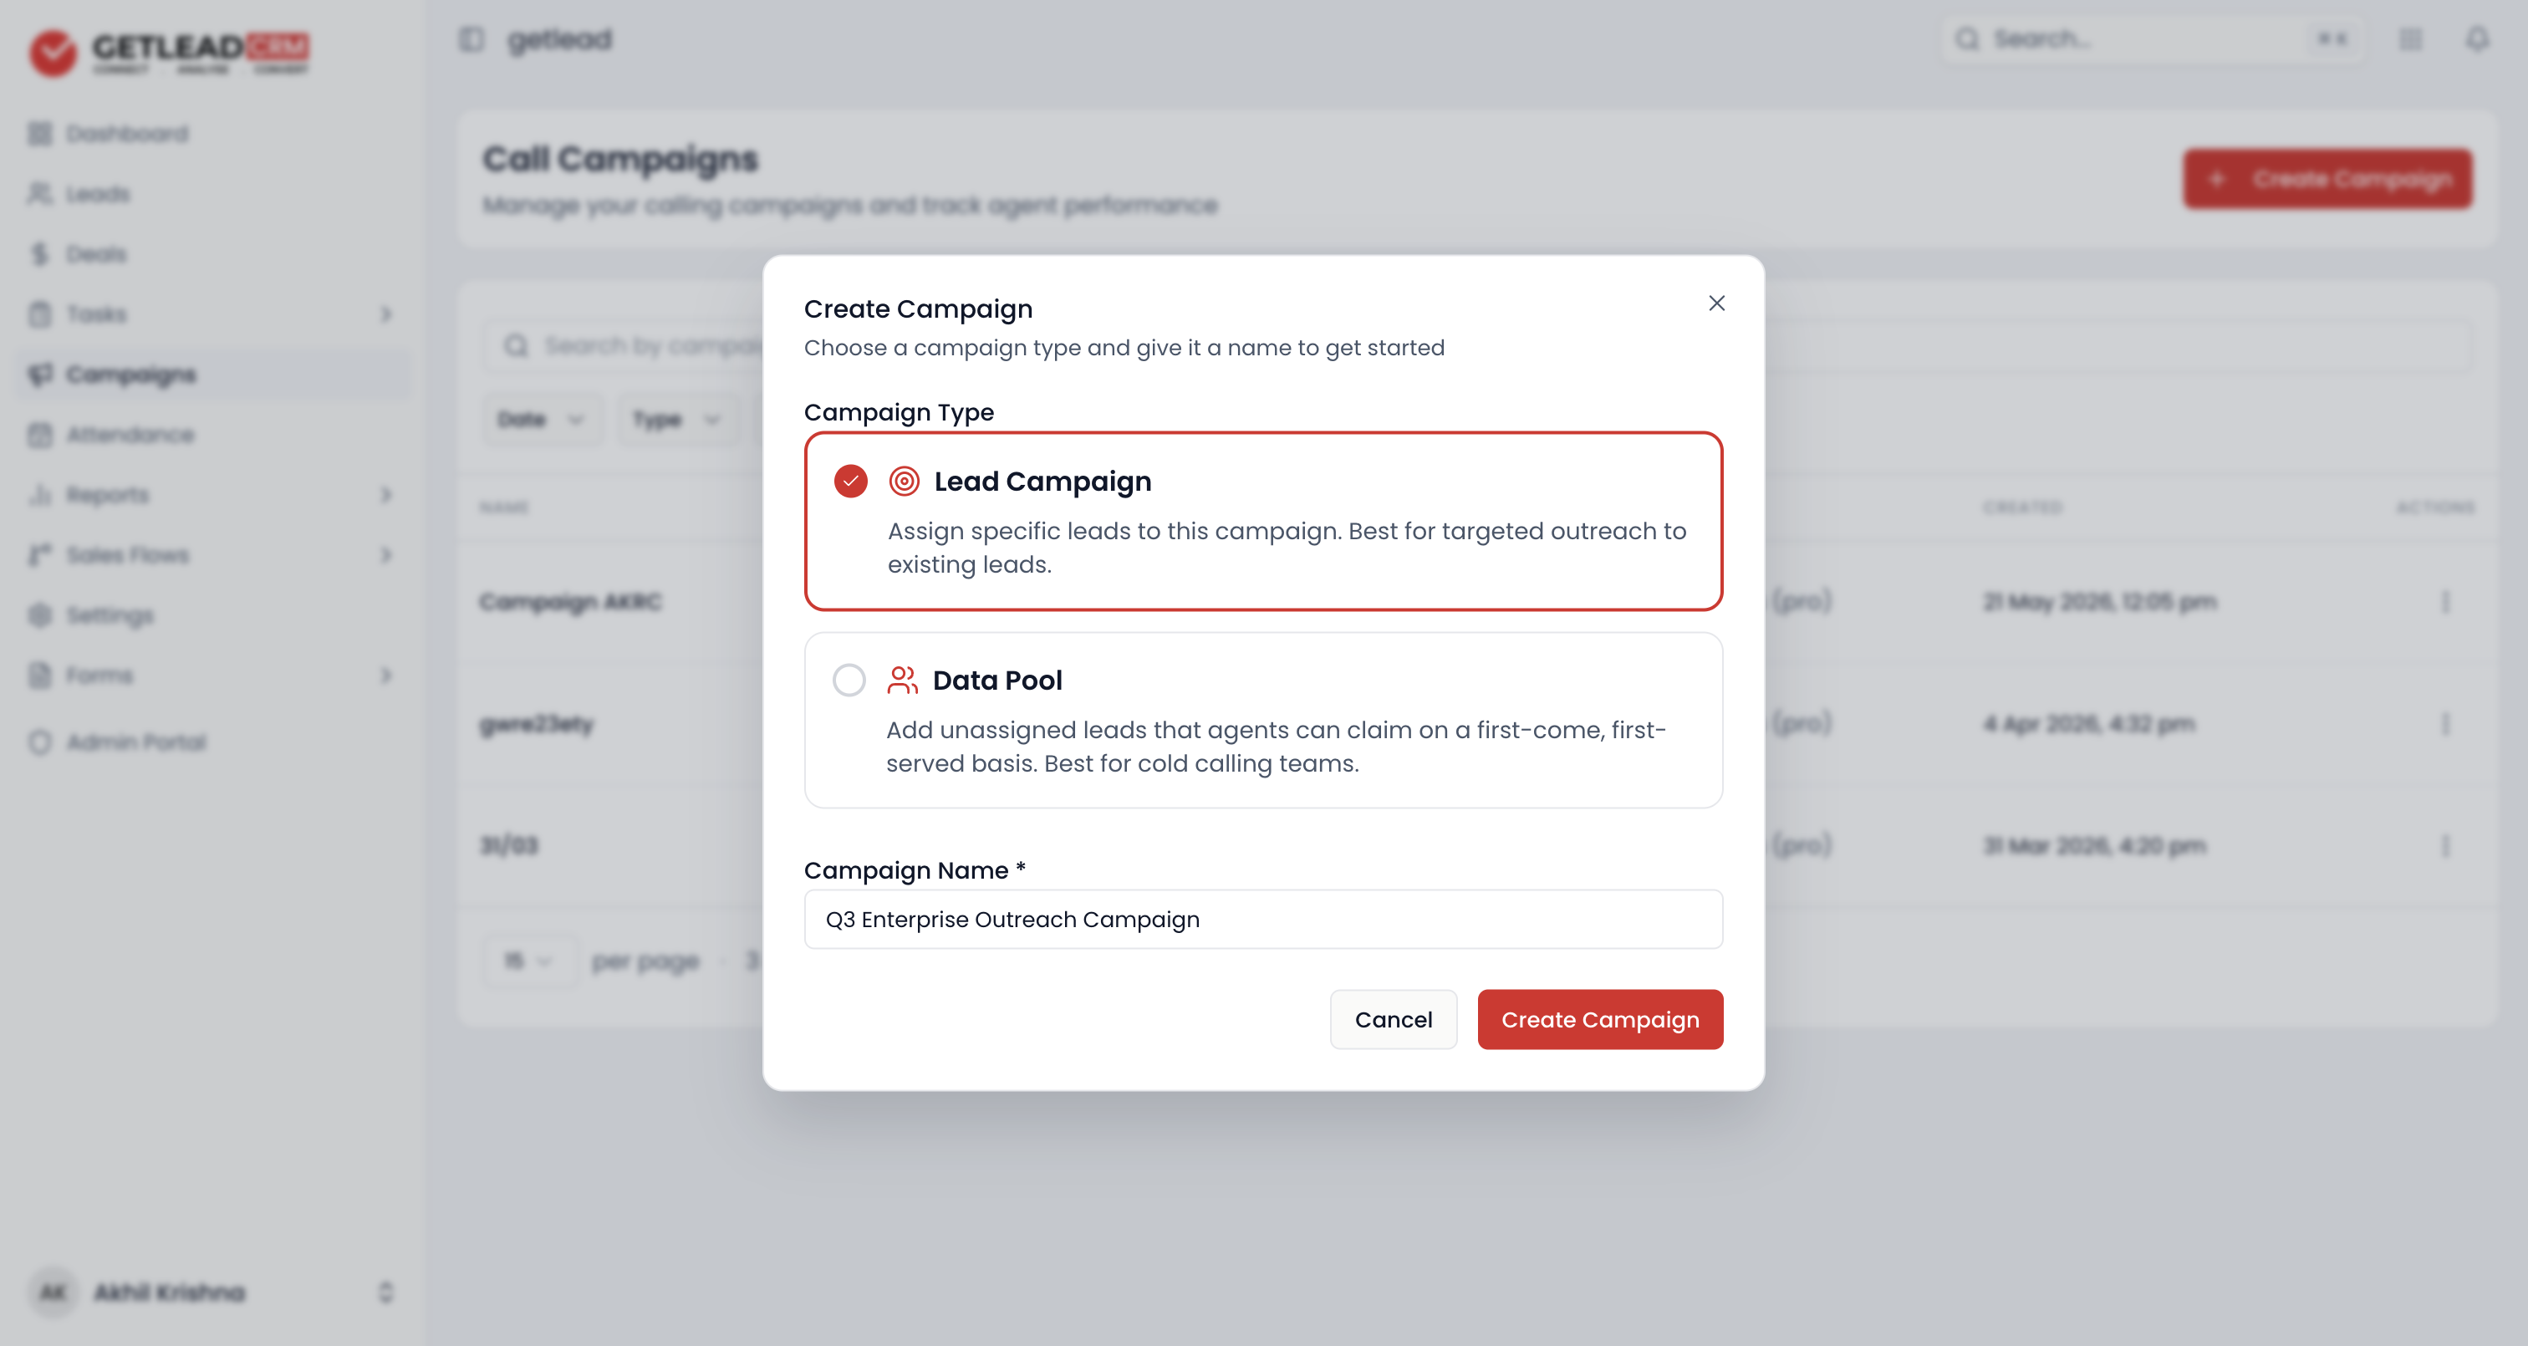Viewport: 2528px width, 1346px height.
Task: Click the Data Pool people icon
Action: click(x=902, y=680)
